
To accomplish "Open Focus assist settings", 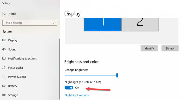I will coord(16,68).
